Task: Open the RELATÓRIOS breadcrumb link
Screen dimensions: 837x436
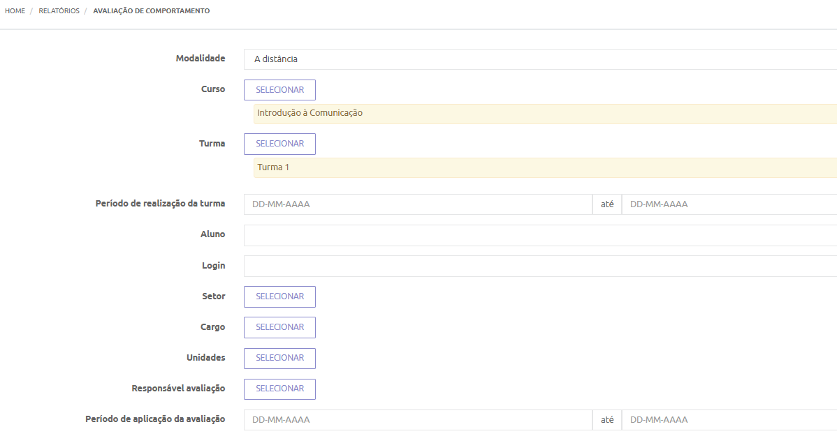Action: coord(59,11)
